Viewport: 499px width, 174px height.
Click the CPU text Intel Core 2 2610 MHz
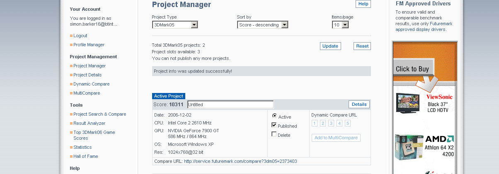[x=190, y=123]
